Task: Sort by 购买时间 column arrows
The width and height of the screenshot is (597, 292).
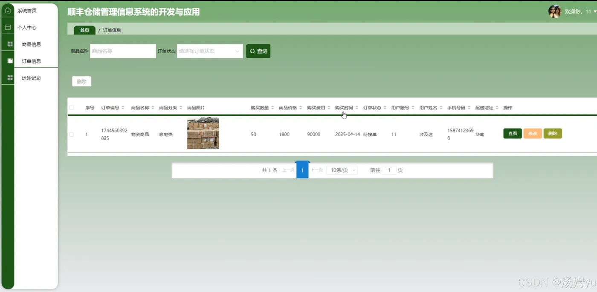Action: [x=357, y=108]
